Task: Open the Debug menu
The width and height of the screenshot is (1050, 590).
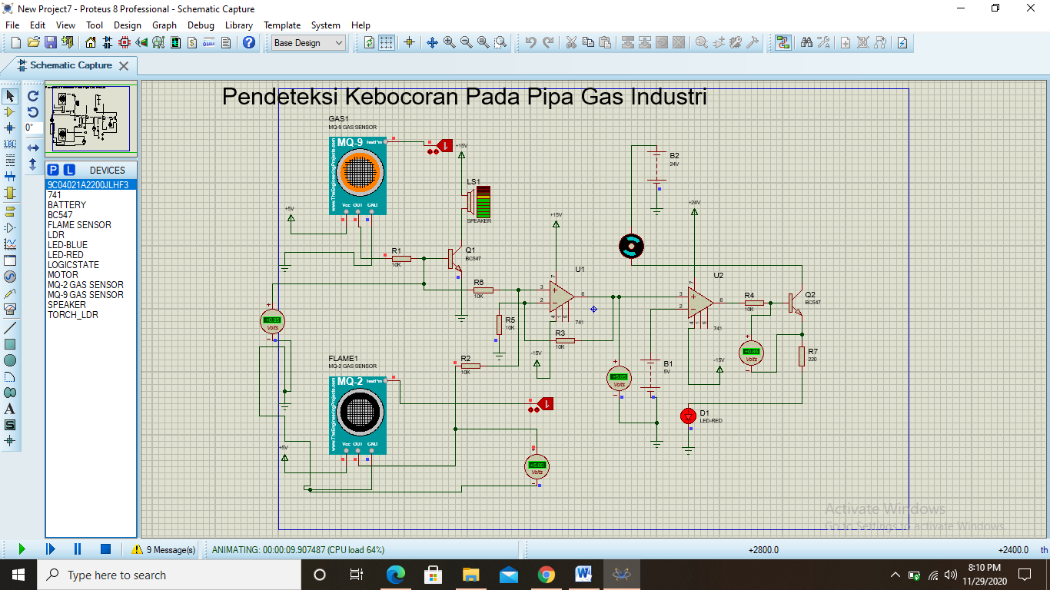Action: click(x=201, y=25)
